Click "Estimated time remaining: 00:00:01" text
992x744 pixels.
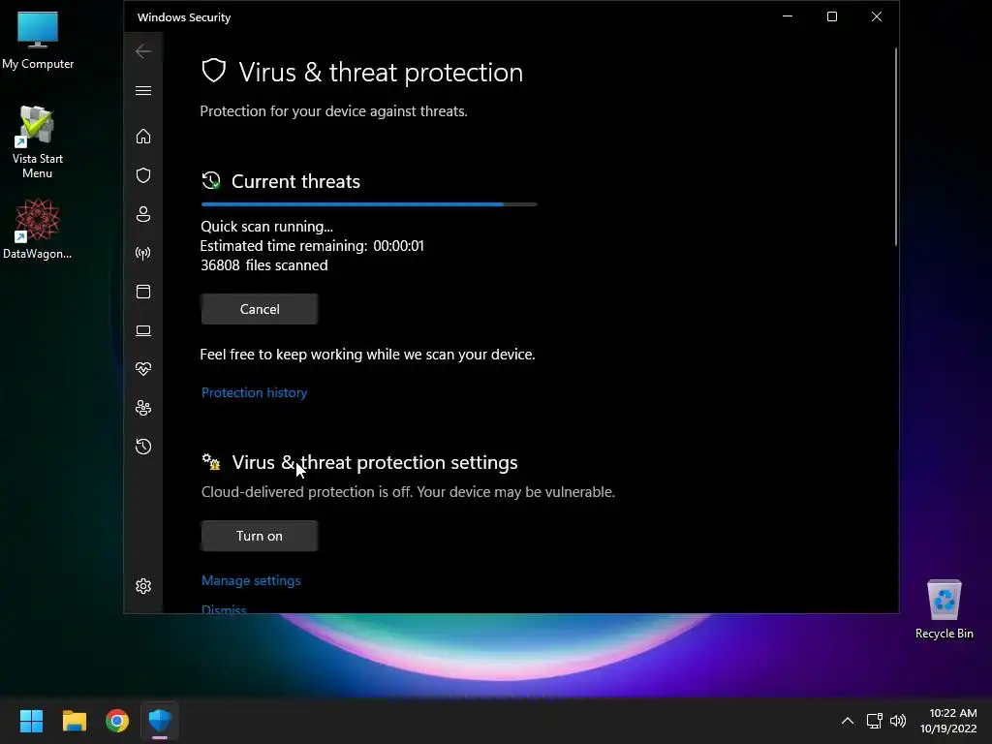(x=312, y=245)
